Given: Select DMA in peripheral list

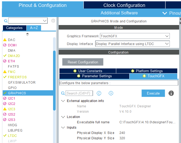Looking at the screenshot, I should pos(11,51).
